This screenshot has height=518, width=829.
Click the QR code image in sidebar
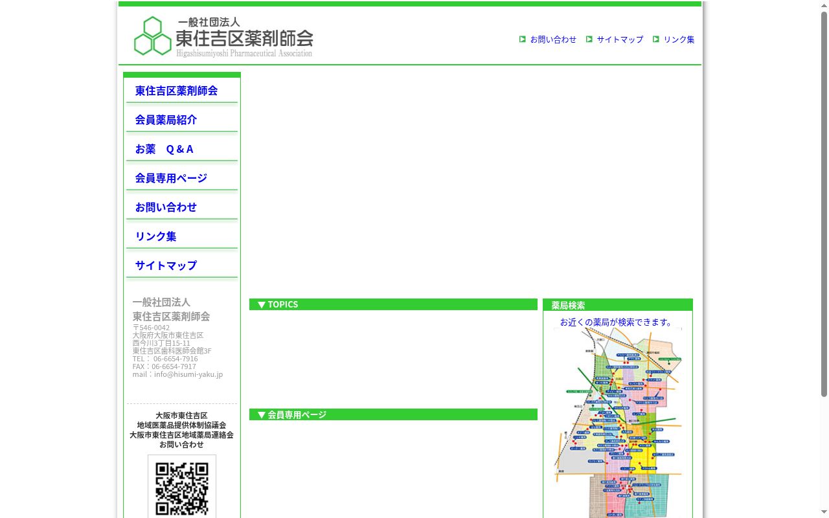[182, 487]
